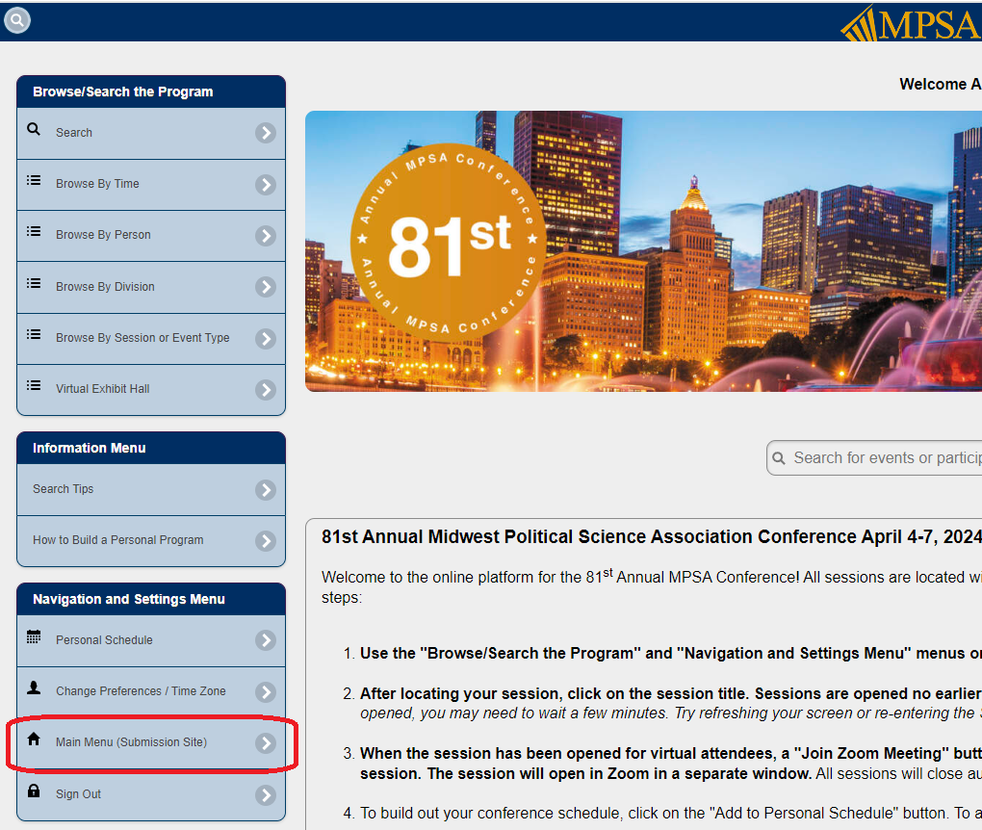Click the arrow chevron on Search Tips row
This screenshot has width=982, height=830.
(x=266, y=490)
